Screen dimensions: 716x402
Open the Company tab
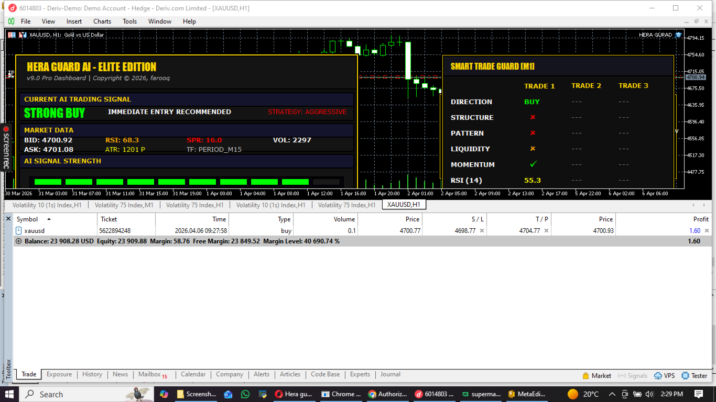coord(230,374)
